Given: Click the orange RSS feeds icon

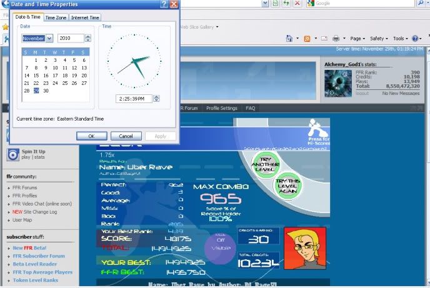Looking at the screenshot, I should 307,39.
